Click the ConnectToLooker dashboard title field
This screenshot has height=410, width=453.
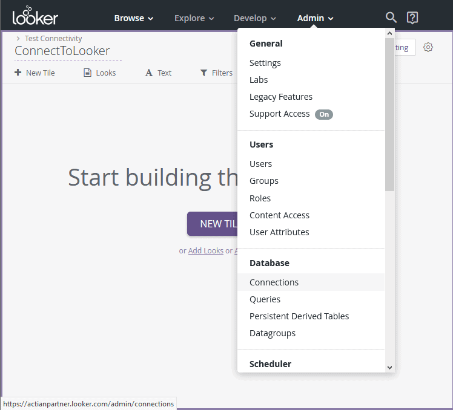point(68,51)
